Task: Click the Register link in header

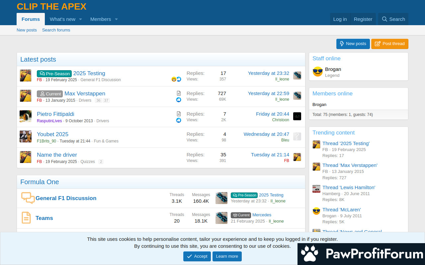Action: (x=363, y=19)
